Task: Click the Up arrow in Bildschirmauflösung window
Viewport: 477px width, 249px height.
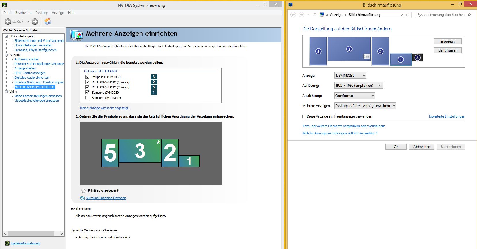Action: [315, 15]
